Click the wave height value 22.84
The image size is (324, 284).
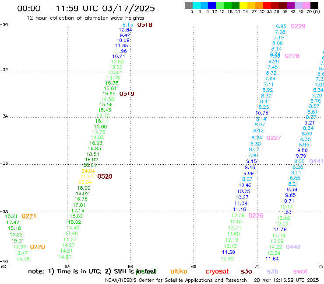[85, 182]
